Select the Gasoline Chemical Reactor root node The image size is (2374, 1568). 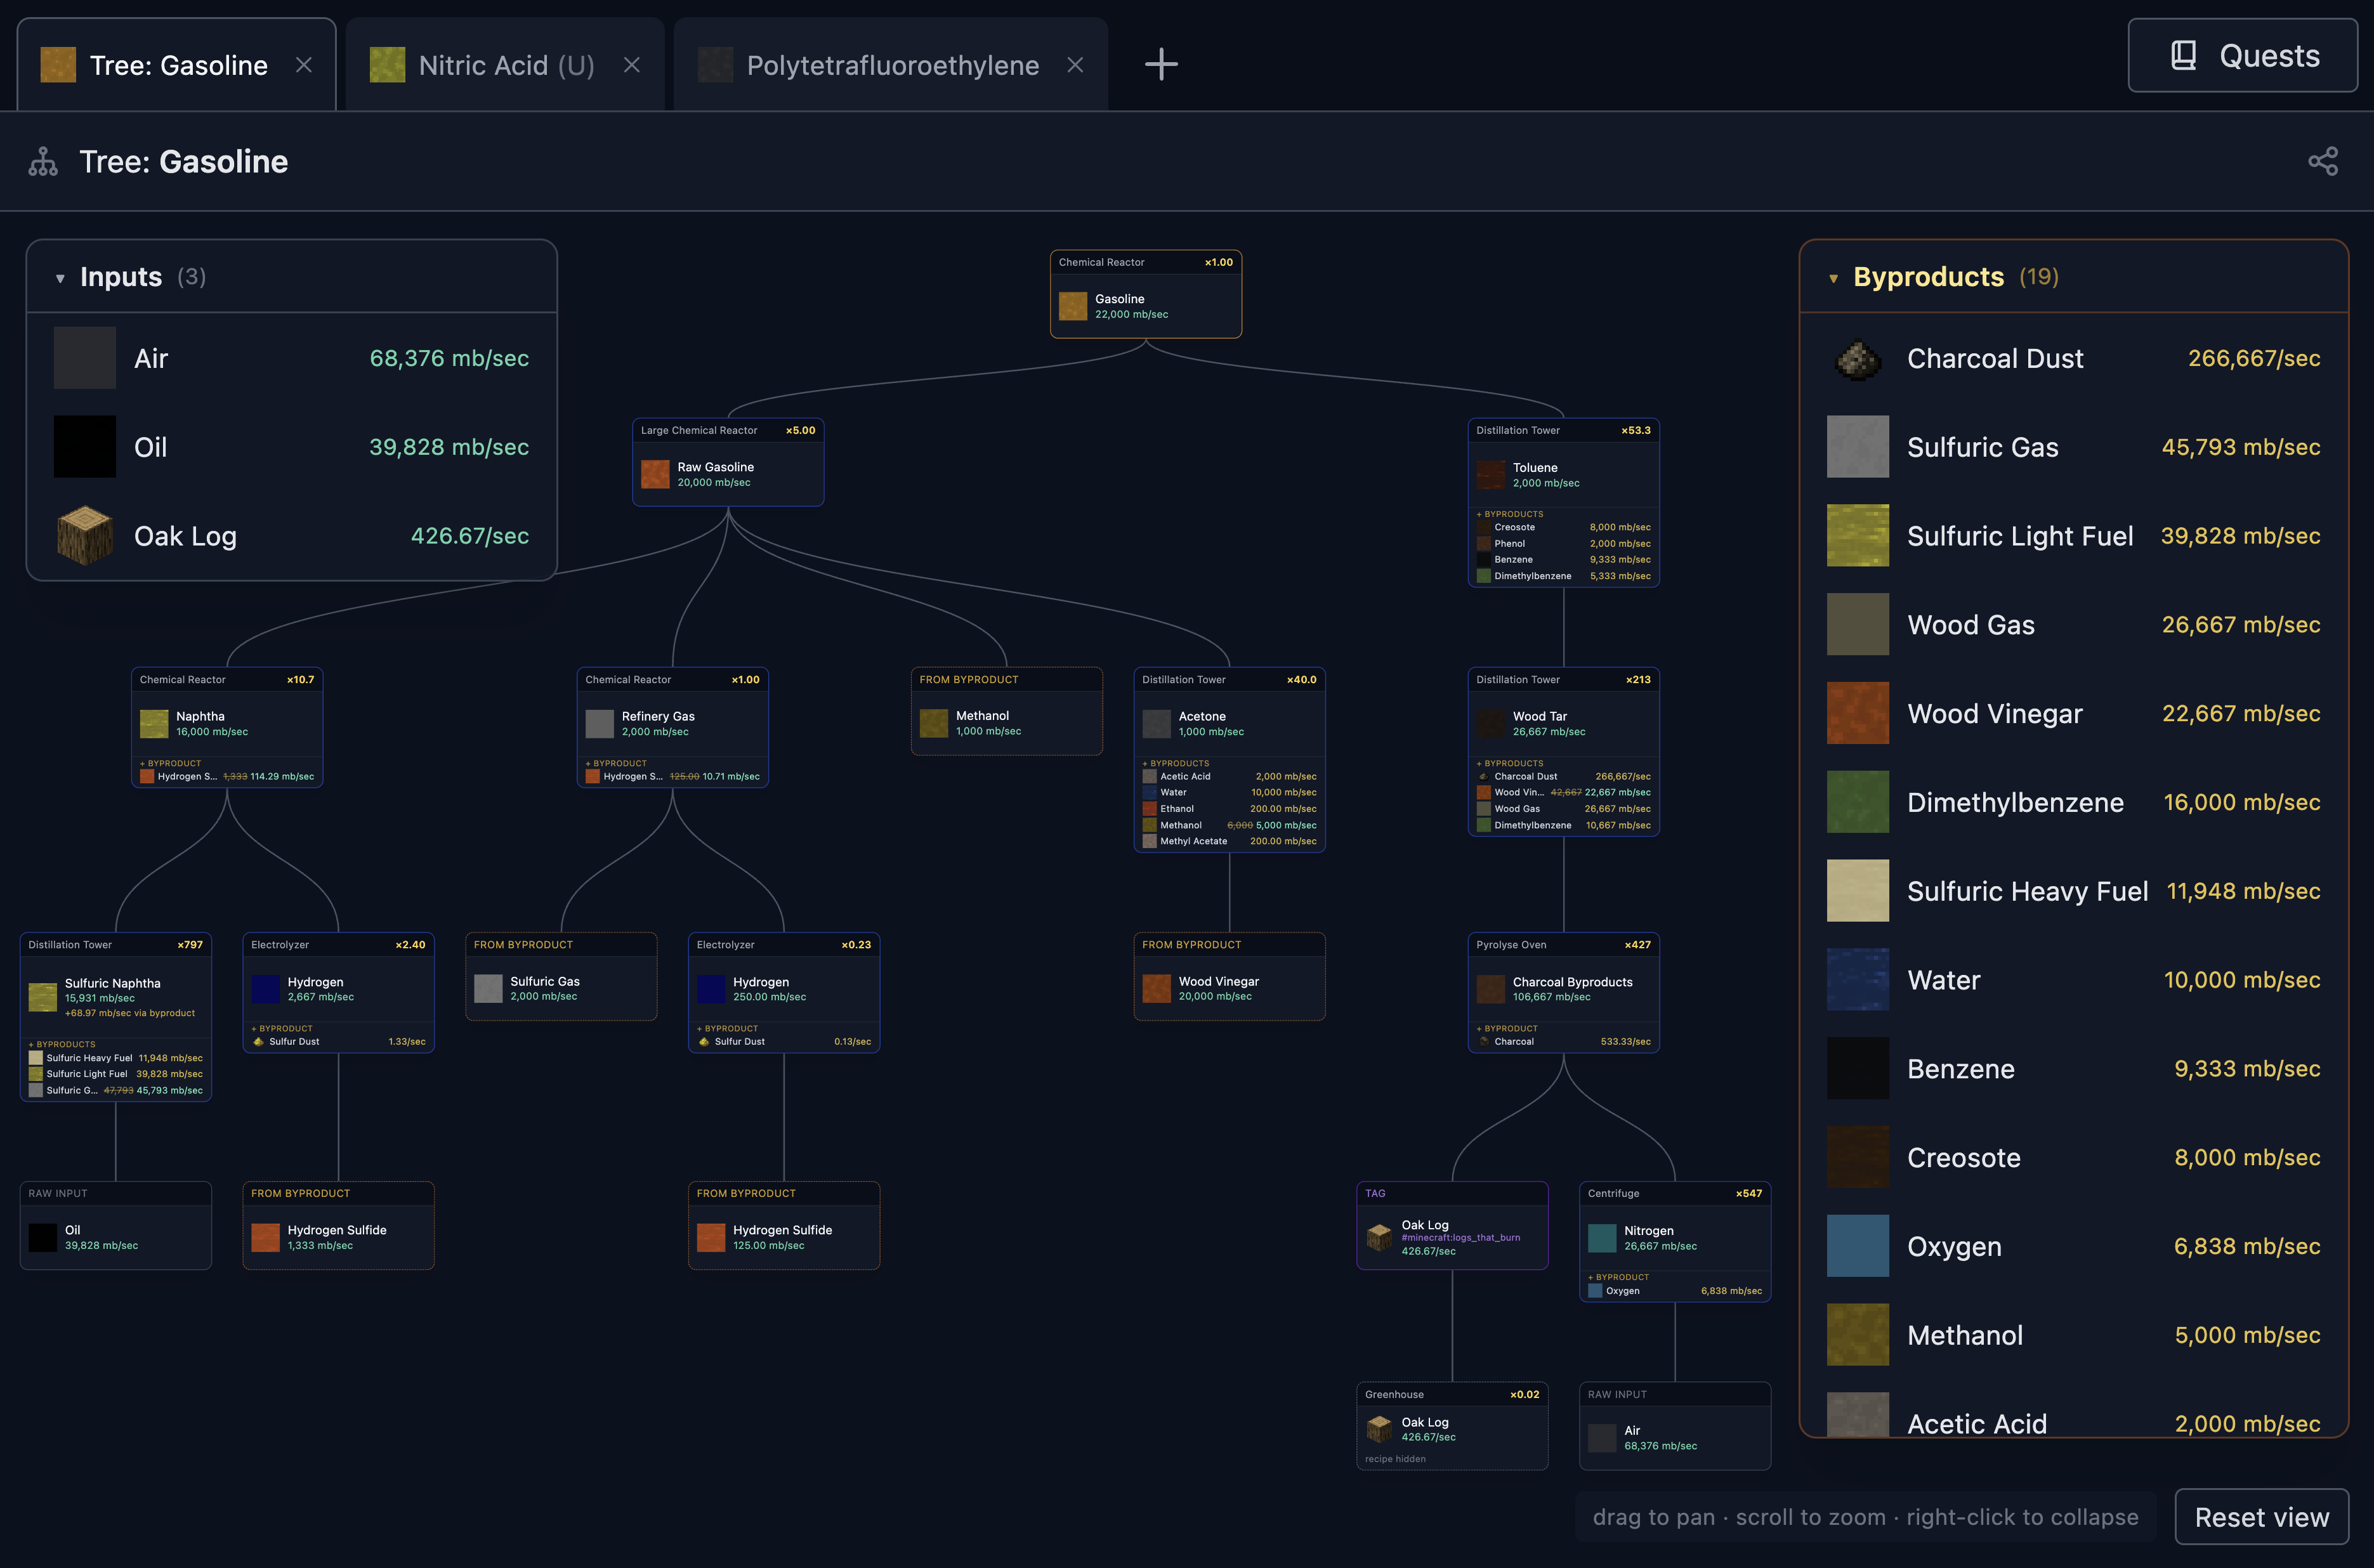coord(1146,294)
